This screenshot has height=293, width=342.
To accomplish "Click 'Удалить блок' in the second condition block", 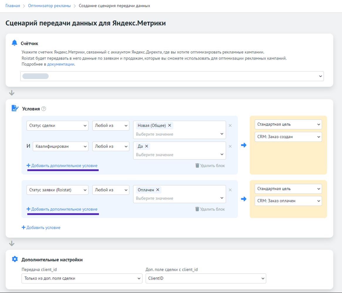I will [x=210, y=209].
